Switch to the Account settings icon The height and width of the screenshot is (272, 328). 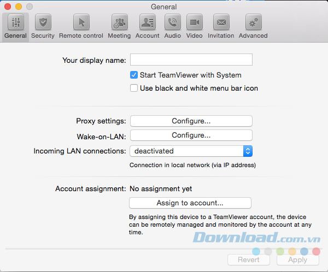tap(147, 23)
